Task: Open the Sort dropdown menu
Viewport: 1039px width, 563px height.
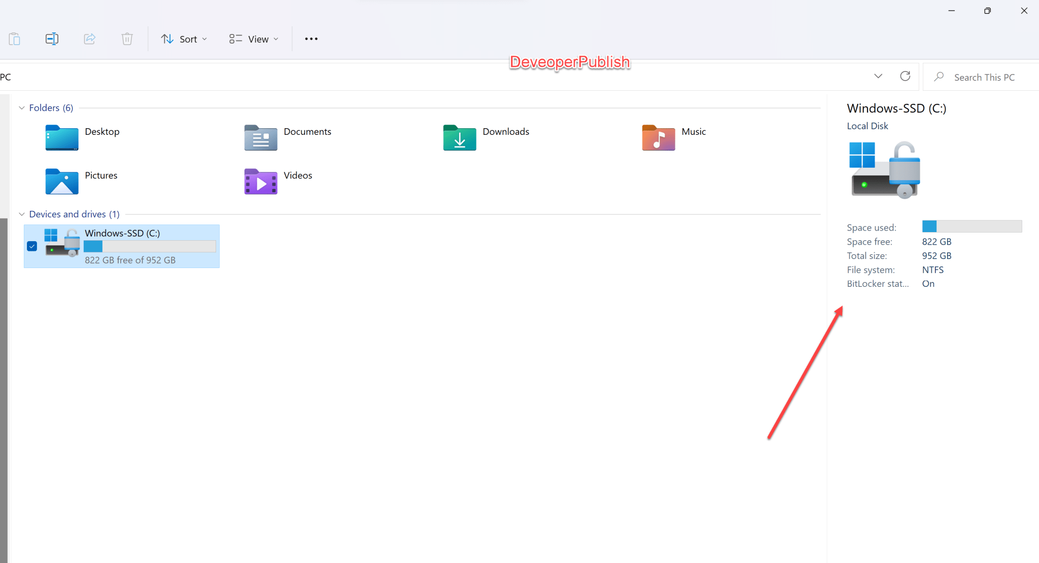Action: (184, 39)
